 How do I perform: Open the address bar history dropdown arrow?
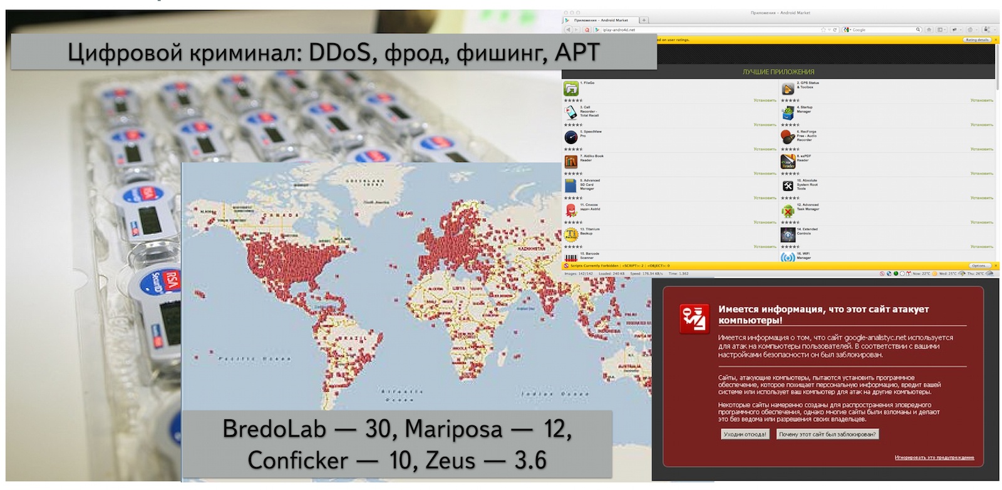tap(829, 29)
